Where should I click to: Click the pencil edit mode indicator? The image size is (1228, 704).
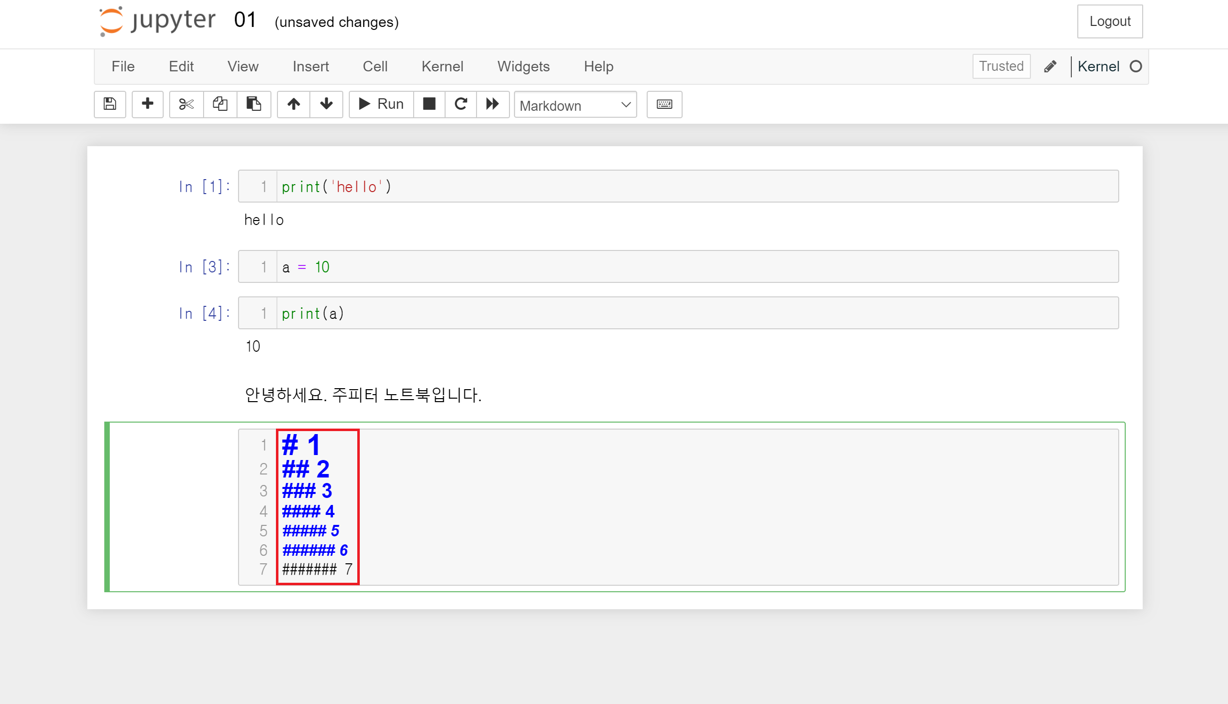[x=1050, y=66]
